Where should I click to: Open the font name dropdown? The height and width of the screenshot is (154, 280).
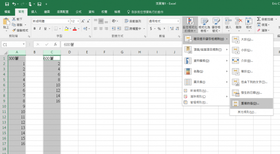pyautogui.click(x=68, y=21)
